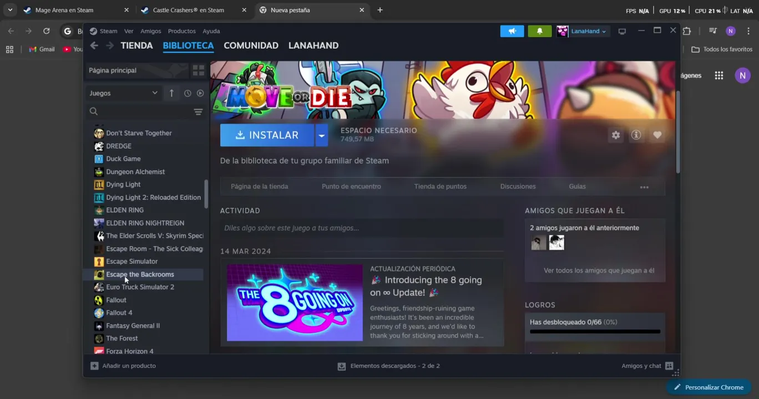Image resolution: width=759 pixels, height=399 pixels.
Task: Click the plus icon to add a product
Action: 94,366
